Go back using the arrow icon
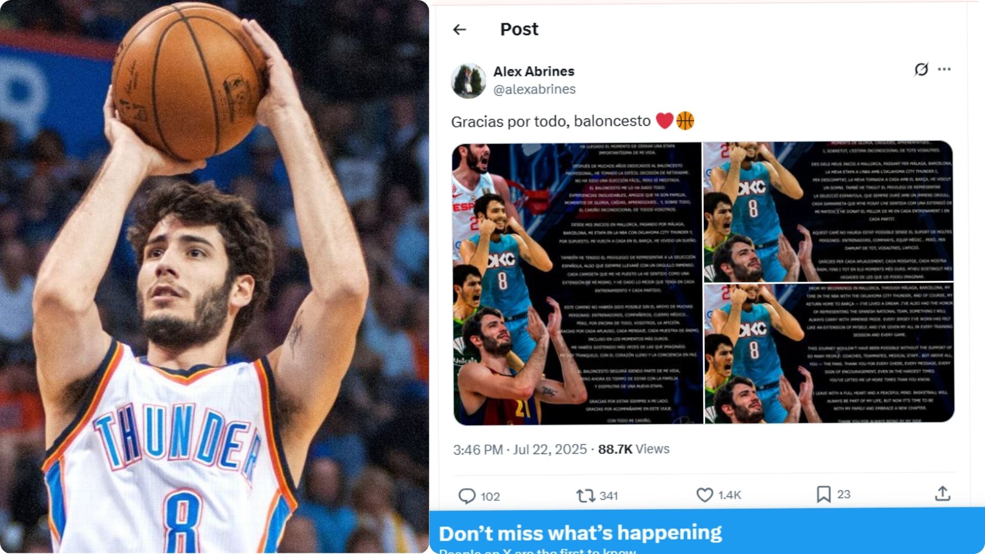Screen dimensions: 985x554 click(x=460, y=30)
